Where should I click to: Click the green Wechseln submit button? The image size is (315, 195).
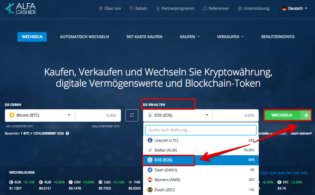(288, 115)
